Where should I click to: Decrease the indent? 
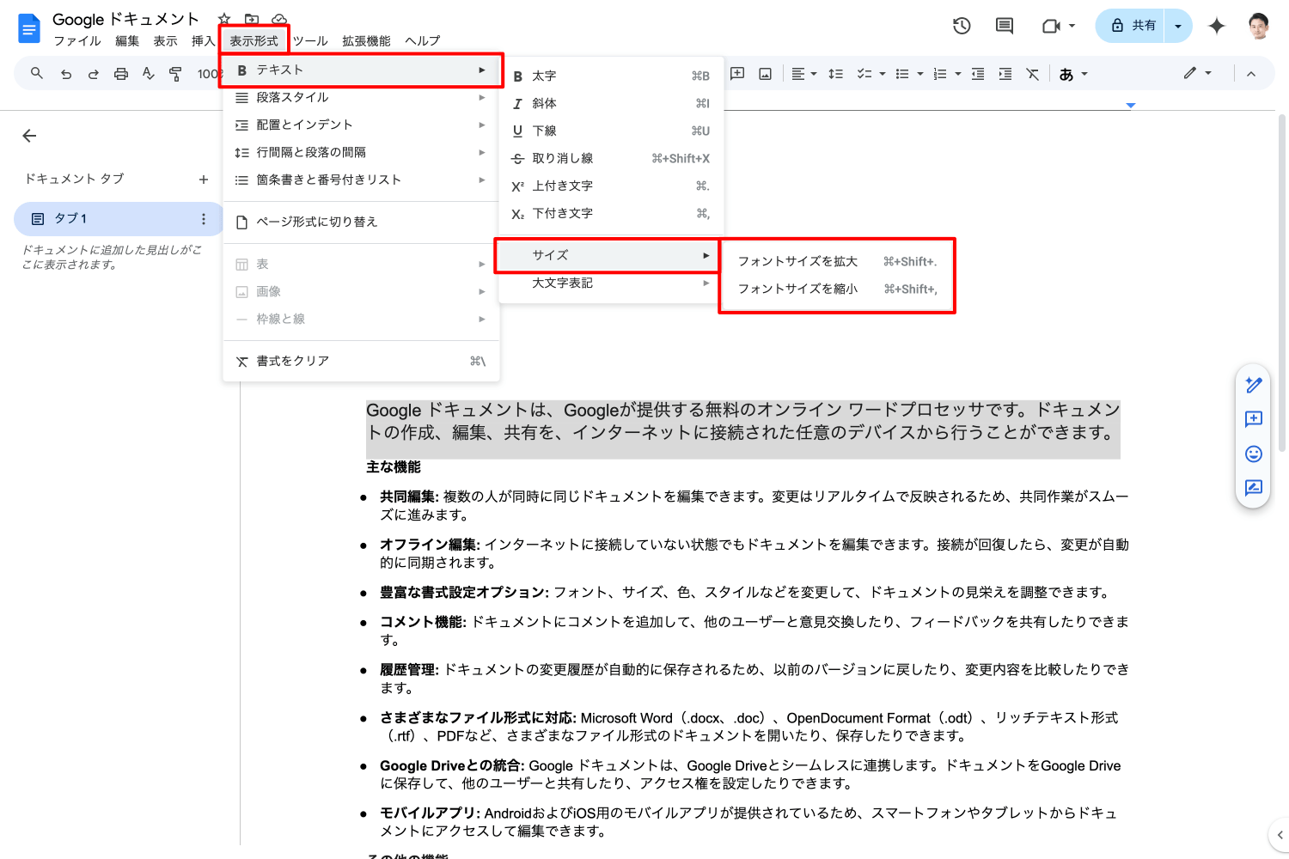[x=978, y=74]
